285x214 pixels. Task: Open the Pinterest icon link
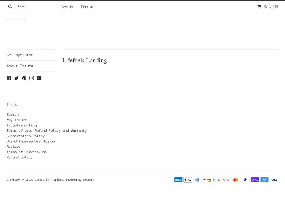24,78
